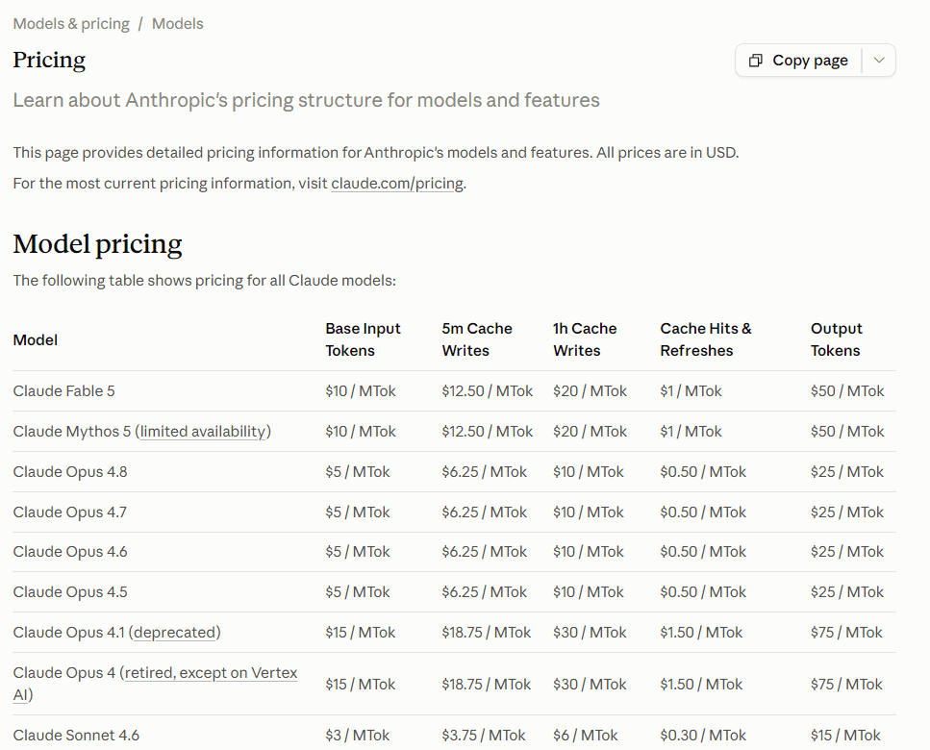Click Claude Opus 4.8 output price $25
Screen dimensions: 930x750
(847, 472)
